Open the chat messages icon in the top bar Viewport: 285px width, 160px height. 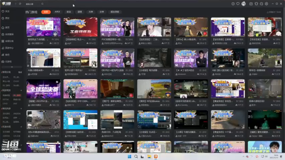[261, 4]
